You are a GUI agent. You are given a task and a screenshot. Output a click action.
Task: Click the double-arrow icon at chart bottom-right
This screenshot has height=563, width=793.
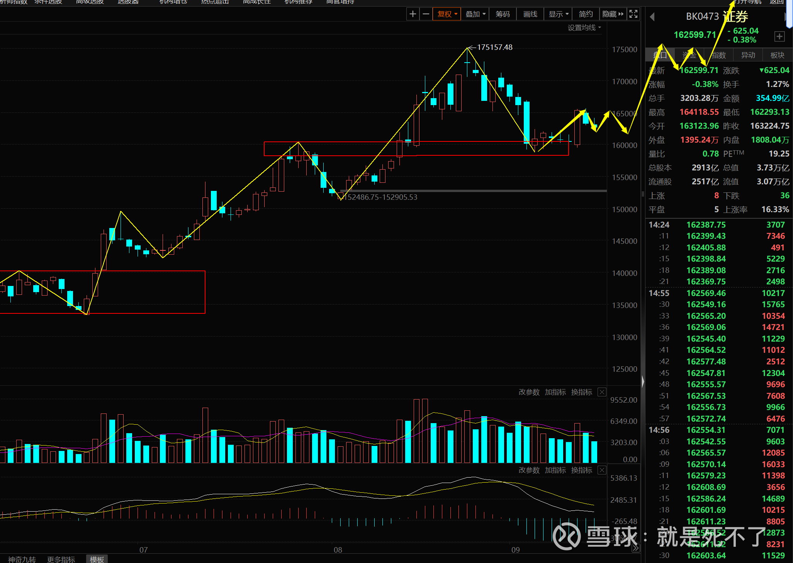pyautogui.click(x=635, y=548)
